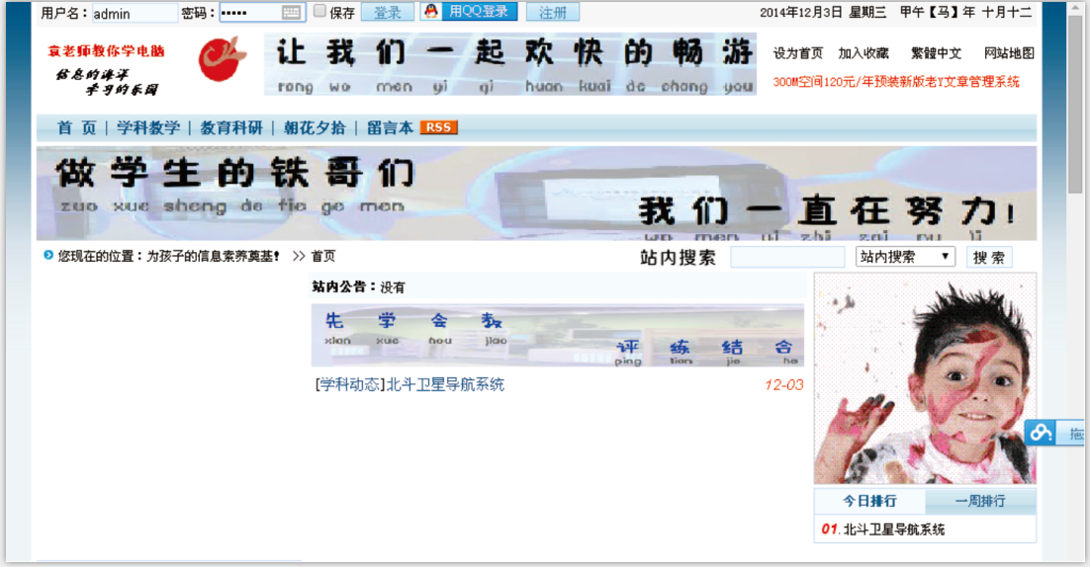Click the 2014年12月3日 date text
This screenshot has height=567, width=1090.
801,12
